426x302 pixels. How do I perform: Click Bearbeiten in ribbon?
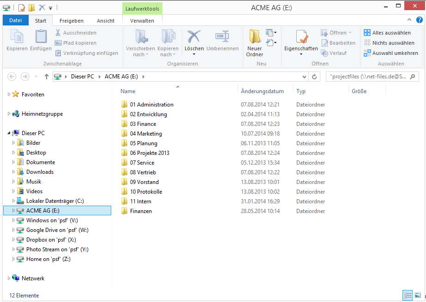pyautogui.click(x=338, y=43)
